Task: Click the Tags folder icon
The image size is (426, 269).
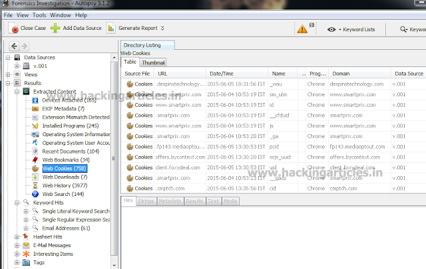Action: click(x=26, y=262)
